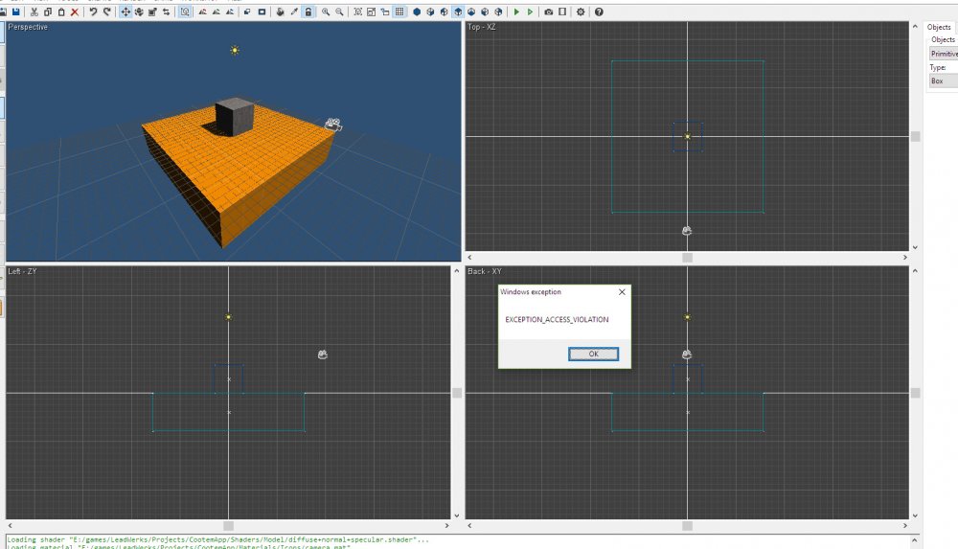Switch to the Objects tab
Viewport: 958px width, 549px height.
[939, 27]
